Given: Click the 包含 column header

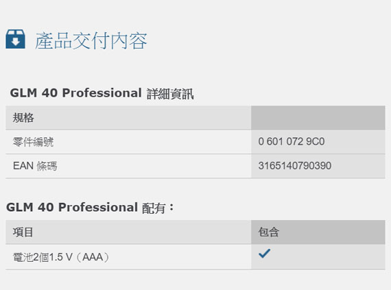Looking at the screenshot, I should (x=269, y=232).
